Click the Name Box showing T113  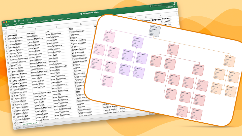tap(7, 28)
